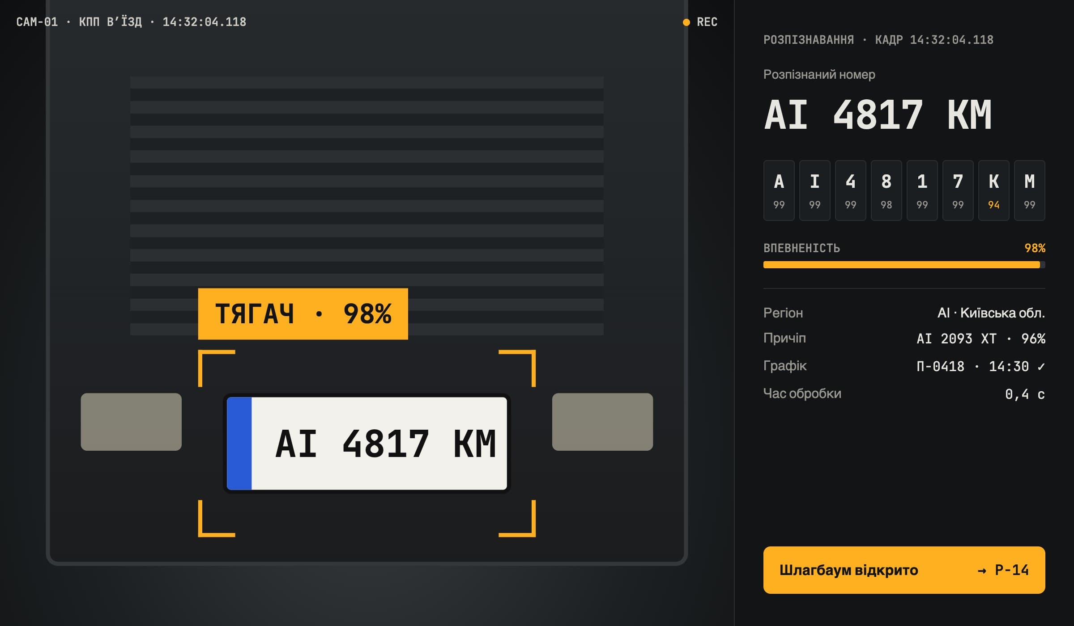
Task: Click the region value 'AI · Київська обл.'
Action: click(x=991, y=313)
